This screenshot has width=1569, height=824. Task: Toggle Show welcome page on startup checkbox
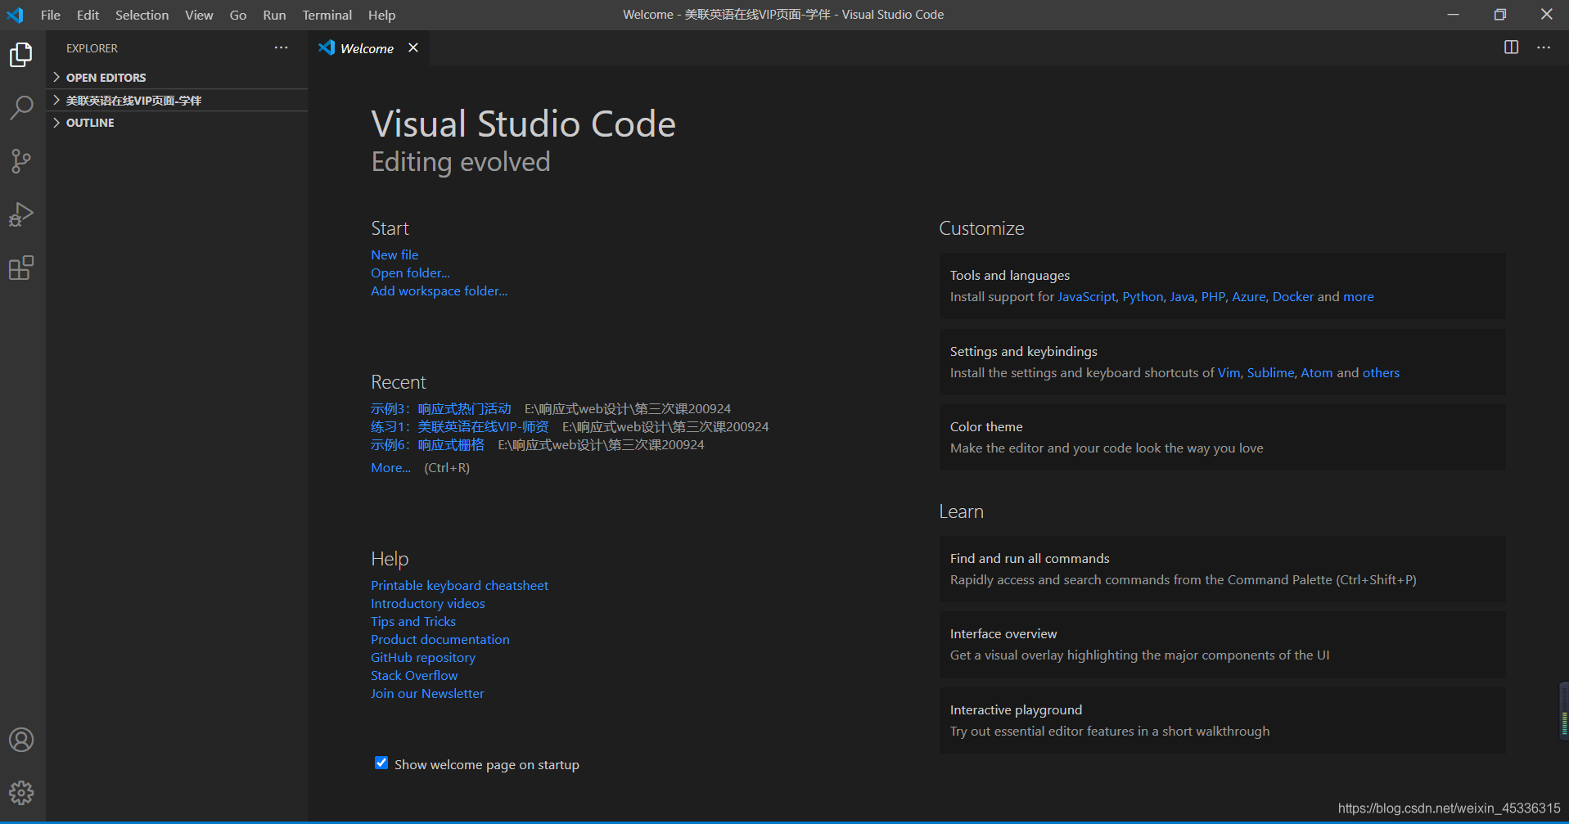click(x=381, y=763)
